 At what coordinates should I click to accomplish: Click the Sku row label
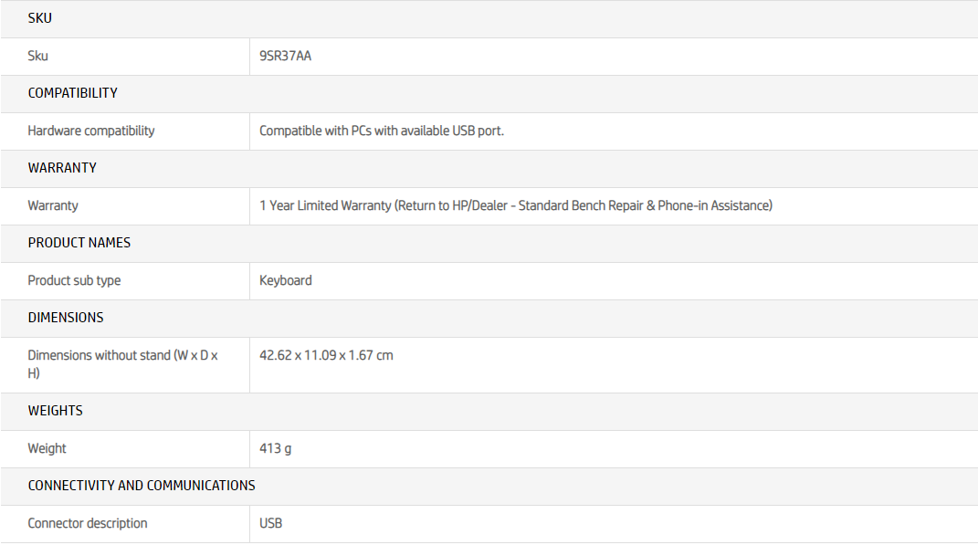point(38,56)
